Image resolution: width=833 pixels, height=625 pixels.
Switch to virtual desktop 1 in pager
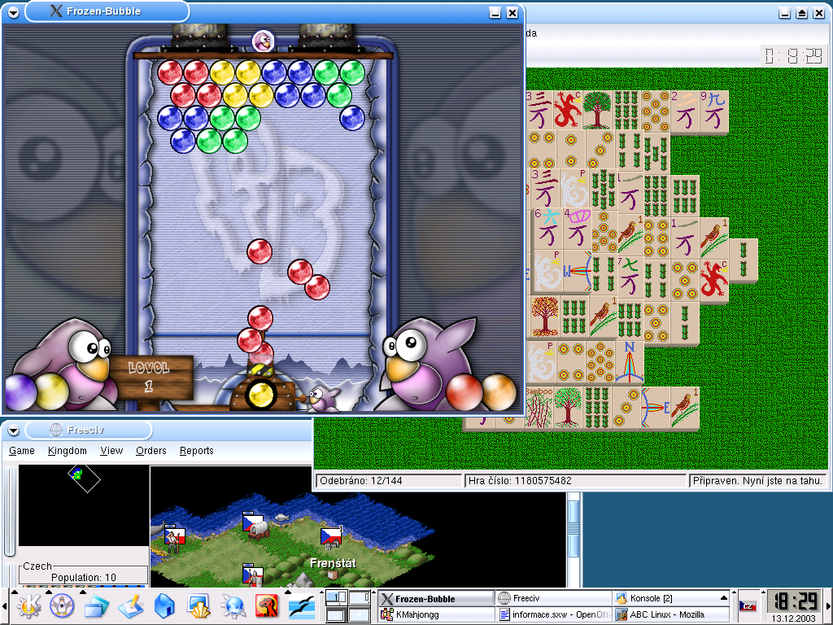[x=336, y=598]
